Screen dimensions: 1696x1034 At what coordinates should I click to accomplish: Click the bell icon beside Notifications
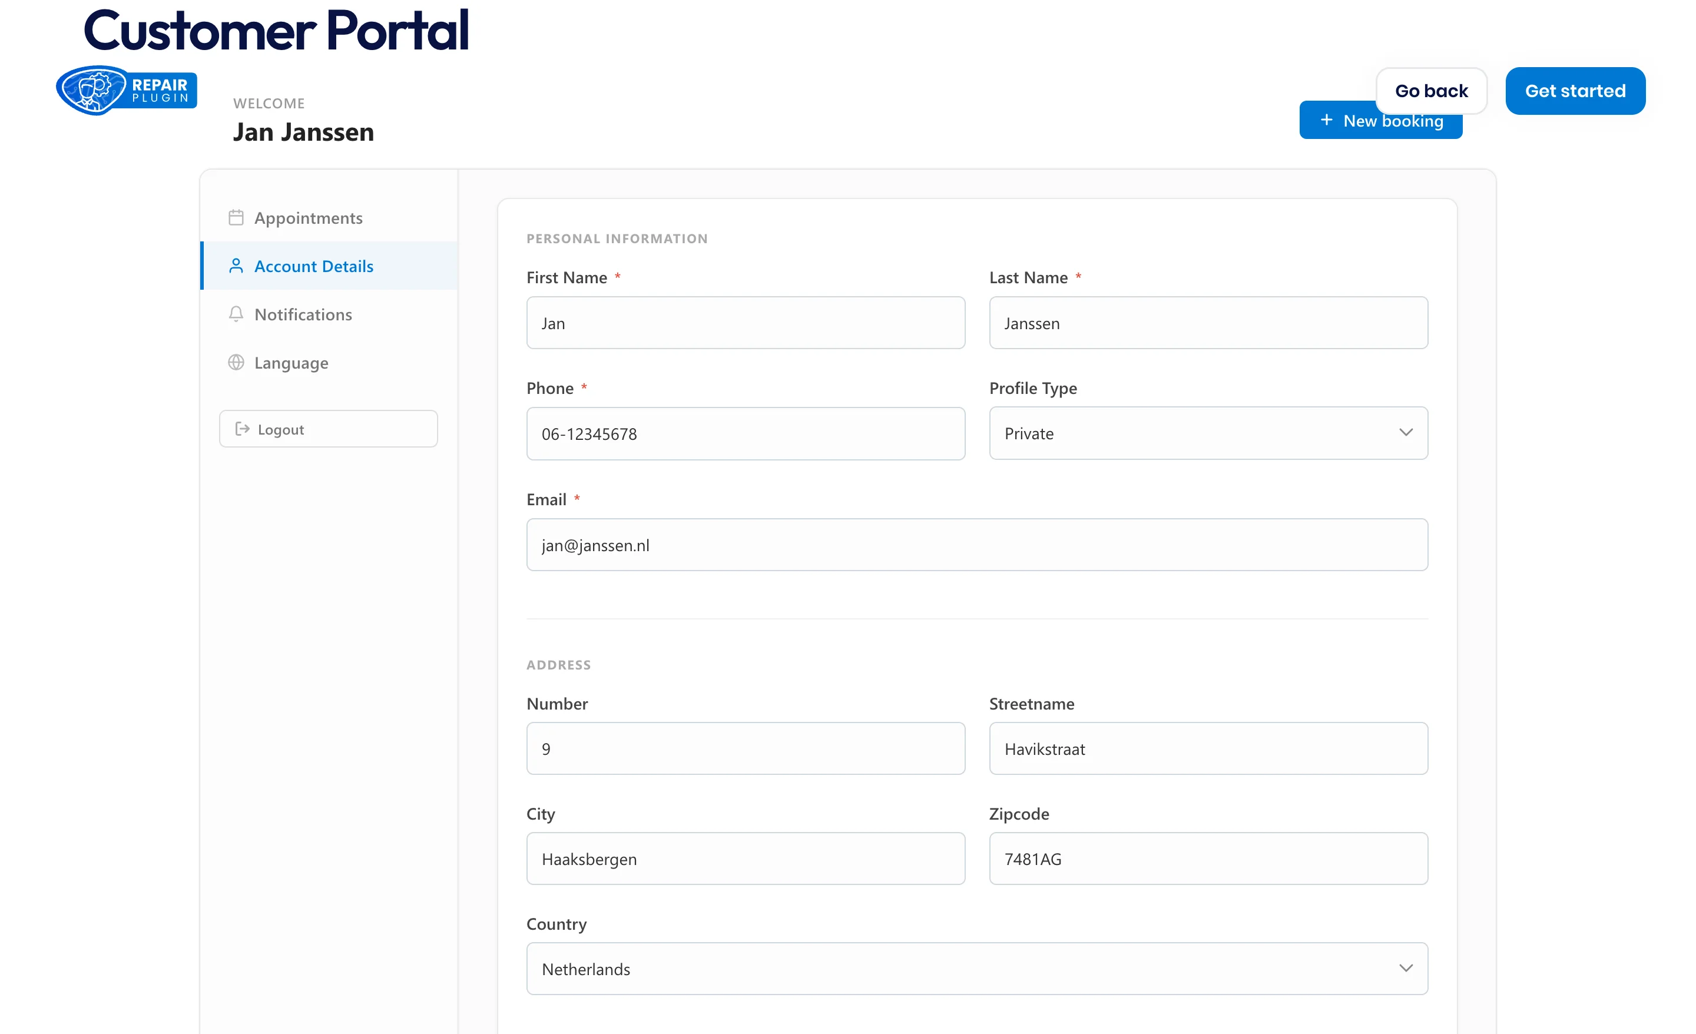click(x=236, y=314)
